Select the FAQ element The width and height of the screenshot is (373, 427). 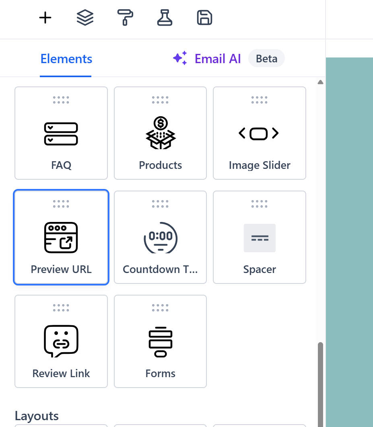(61, 133)
